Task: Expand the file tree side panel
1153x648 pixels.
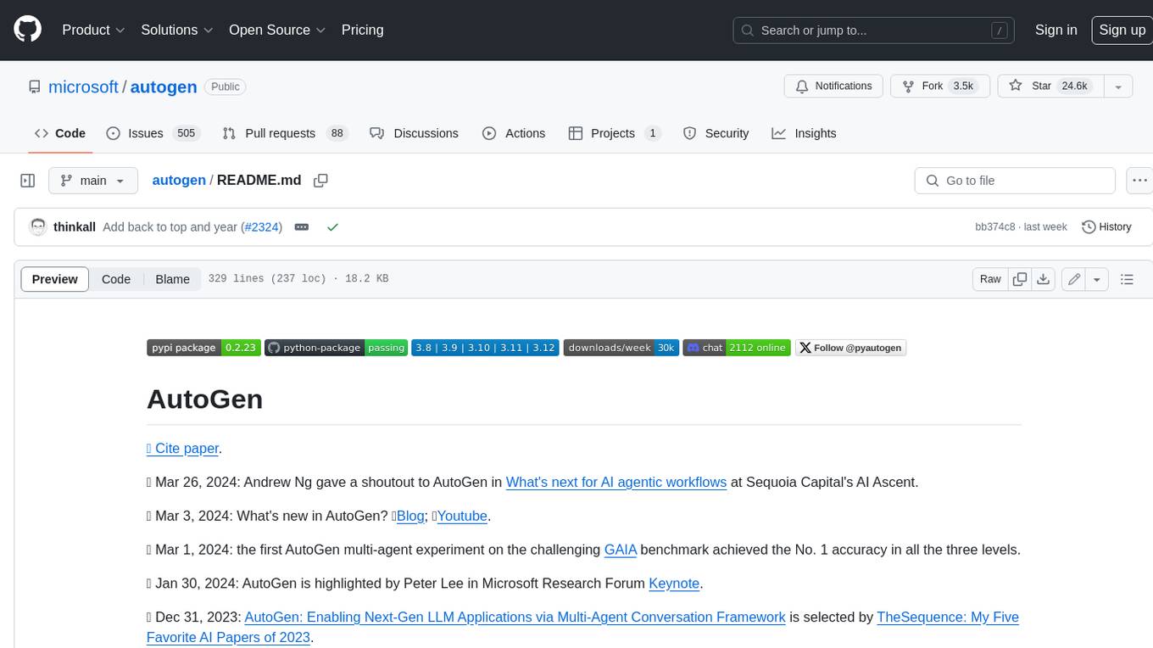Action: click(x=27, y=181)
